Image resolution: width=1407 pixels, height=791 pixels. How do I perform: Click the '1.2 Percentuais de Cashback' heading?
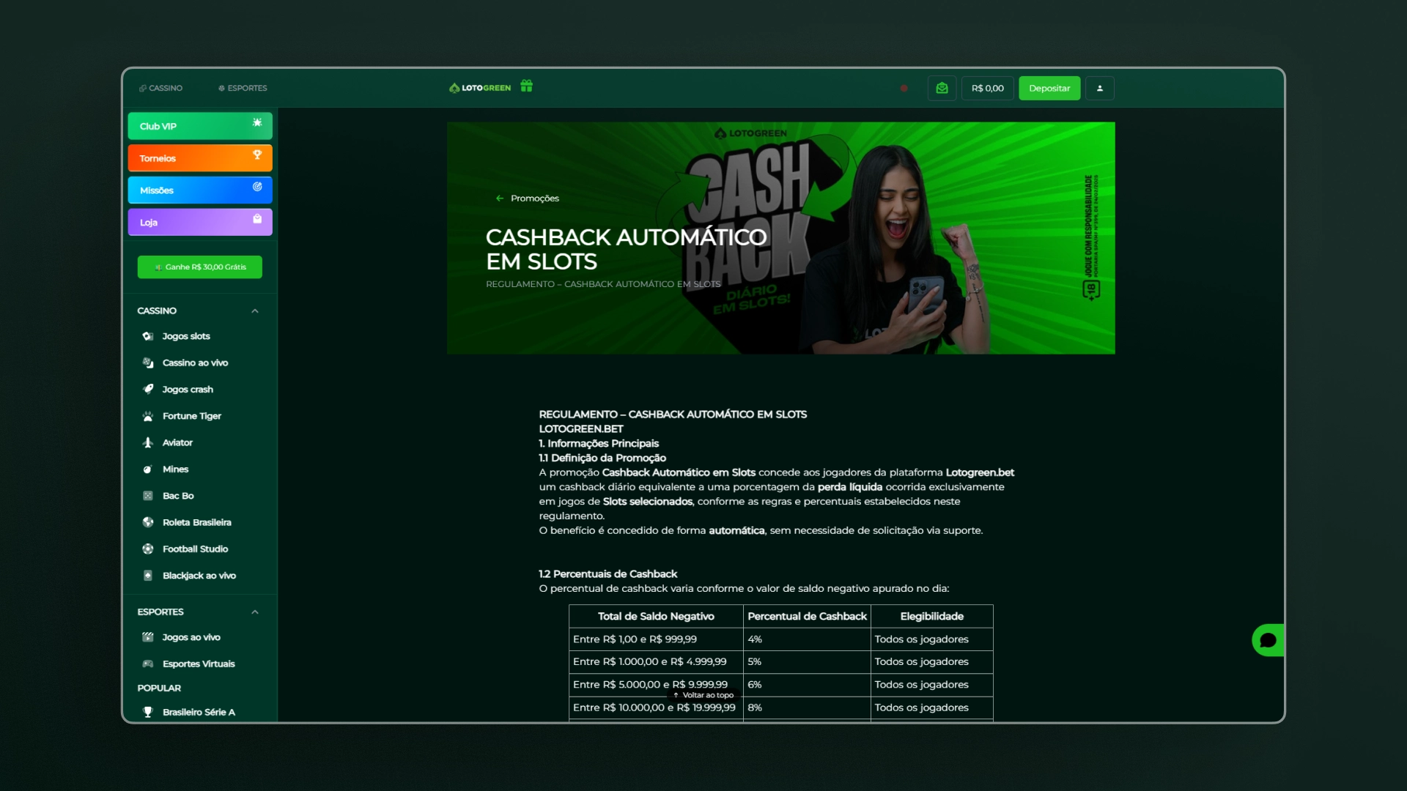(x=608, y=574)
